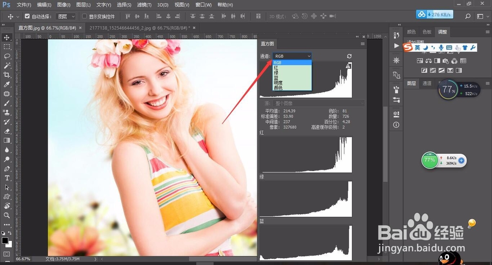Add a Photo Filter adjustment camera icon
The width and height of the screenshot is (492, 265).
[446, 61]
